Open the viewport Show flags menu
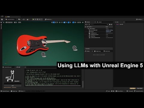The width and height of the screenshot is (144, 108). 19,22
